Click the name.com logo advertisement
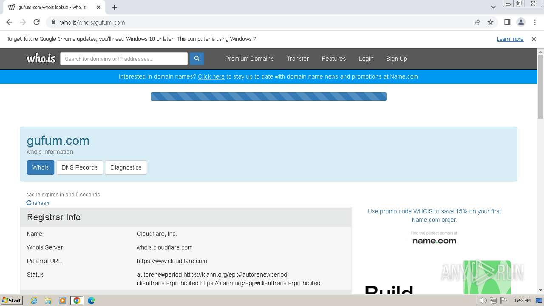Screen dimensions: 544x306 click(x=434, y=238)
